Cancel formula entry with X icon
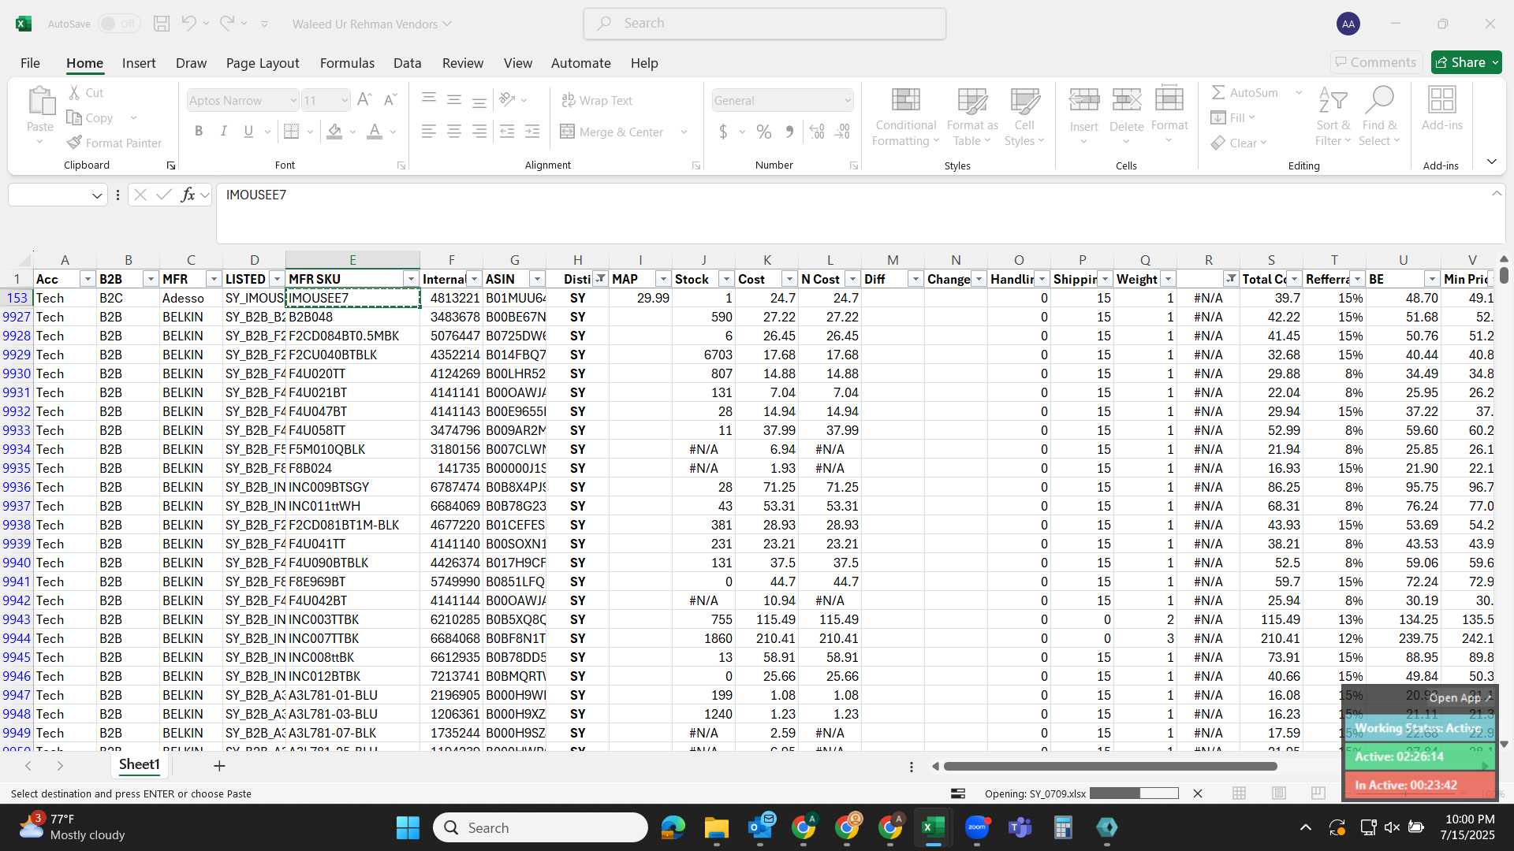 point(140,195)
